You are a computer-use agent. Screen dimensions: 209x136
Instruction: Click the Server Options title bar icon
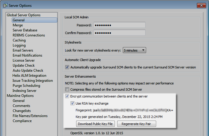5,6
